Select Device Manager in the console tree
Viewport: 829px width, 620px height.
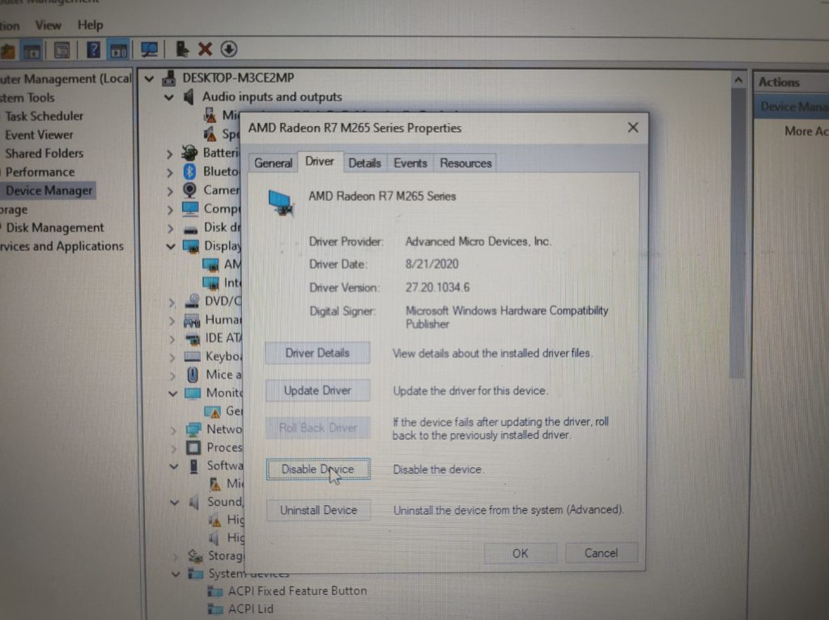click(x=49, y=190)
